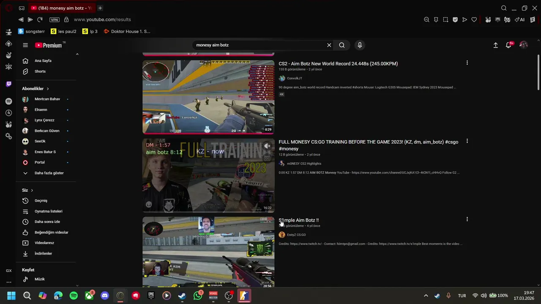
Task: Open the m0NESY CS2 Highlights channel link
Action: point(304,164)
